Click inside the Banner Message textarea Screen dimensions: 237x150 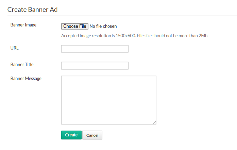click(x=108, y=100)
